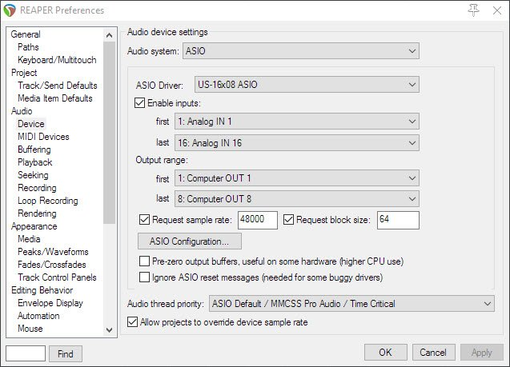Click the preferences tree scrollbar thumb

pos(110,133)
